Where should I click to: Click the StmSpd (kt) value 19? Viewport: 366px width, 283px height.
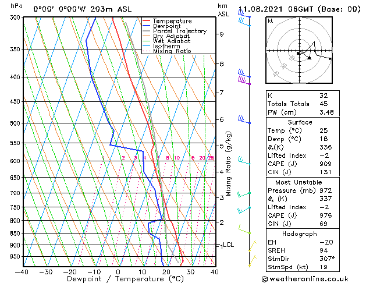(324, 267)
